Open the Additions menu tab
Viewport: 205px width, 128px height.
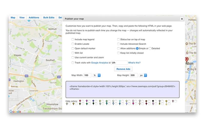click(34, 17)
